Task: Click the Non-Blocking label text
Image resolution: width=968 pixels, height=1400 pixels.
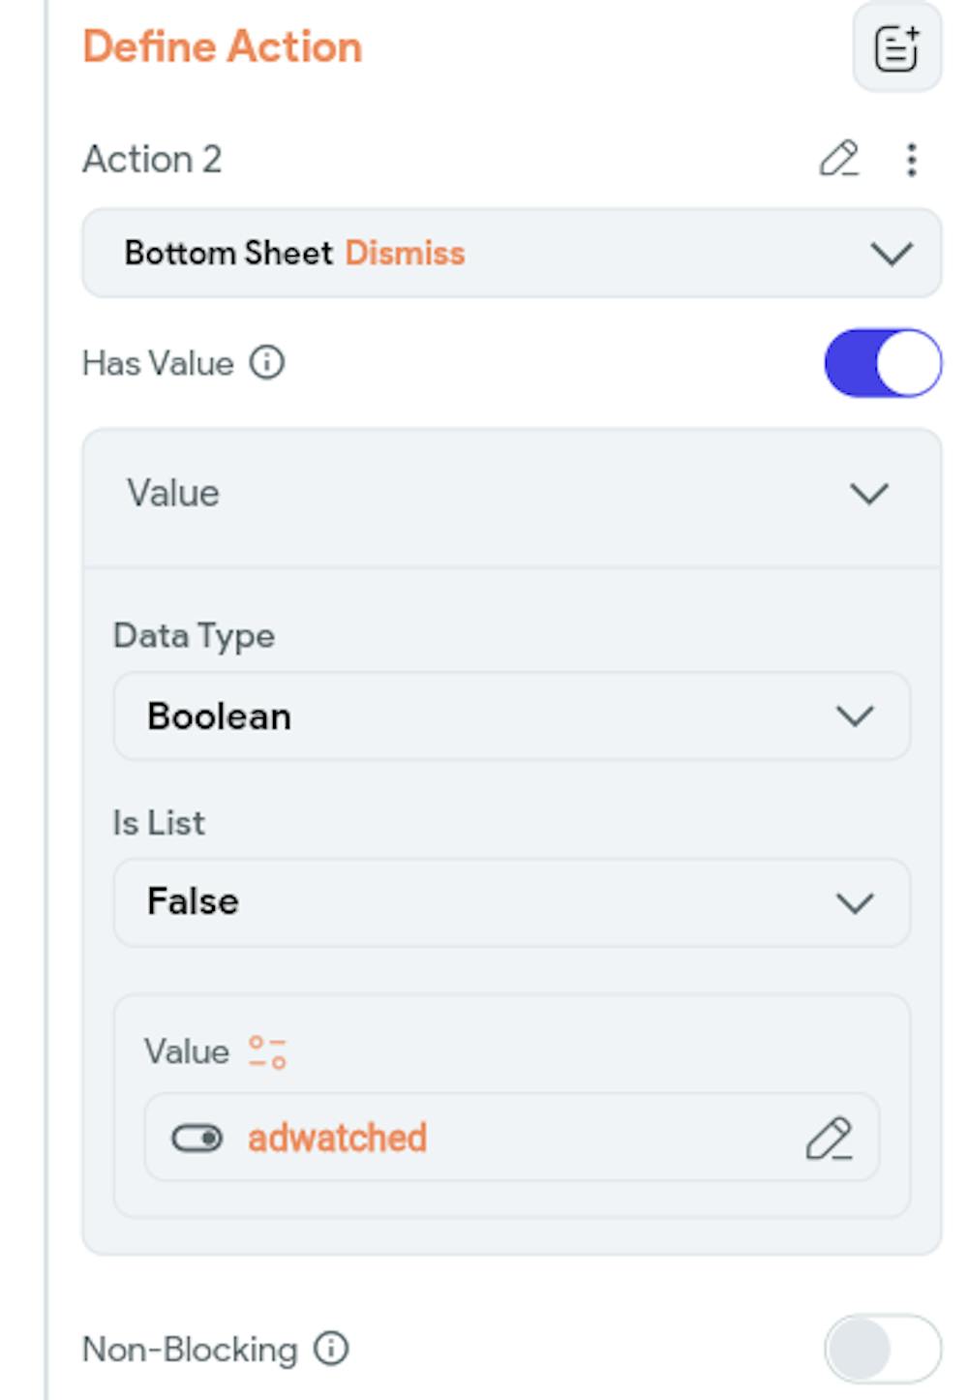Action: coord(190,1350)
